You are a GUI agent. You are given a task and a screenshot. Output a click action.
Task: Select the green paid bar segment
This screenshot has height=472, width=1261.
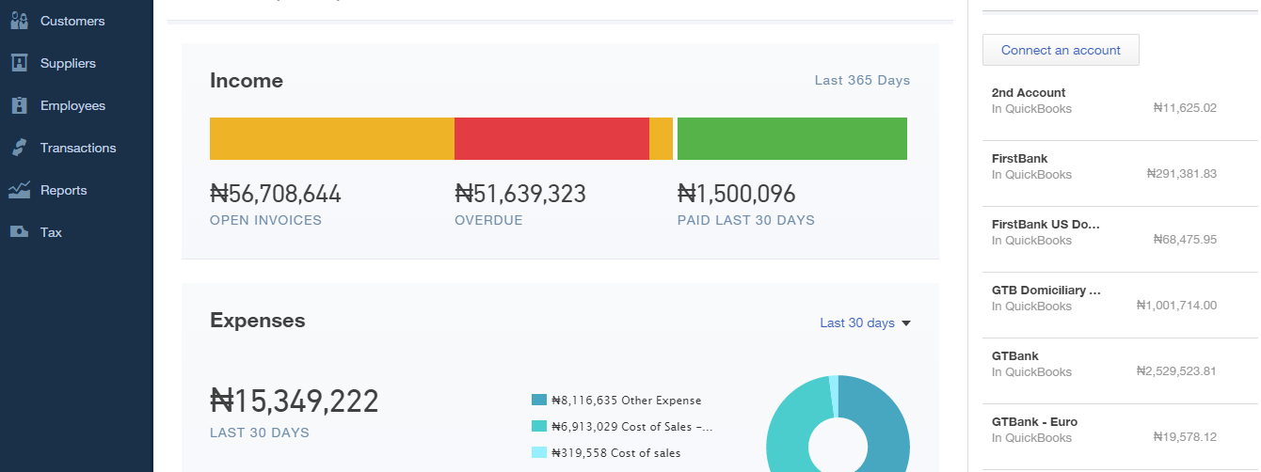tap(792, 138)
